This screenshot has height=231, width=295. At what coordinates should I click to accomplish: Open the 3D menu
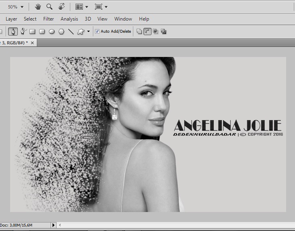click(x=88, y=19)
